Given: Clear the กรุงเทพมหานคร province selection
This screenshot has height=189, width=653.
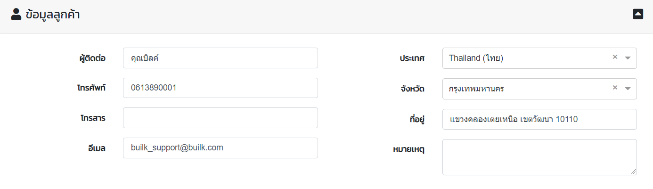Looking at the screenshot, I should pos(615,88).
